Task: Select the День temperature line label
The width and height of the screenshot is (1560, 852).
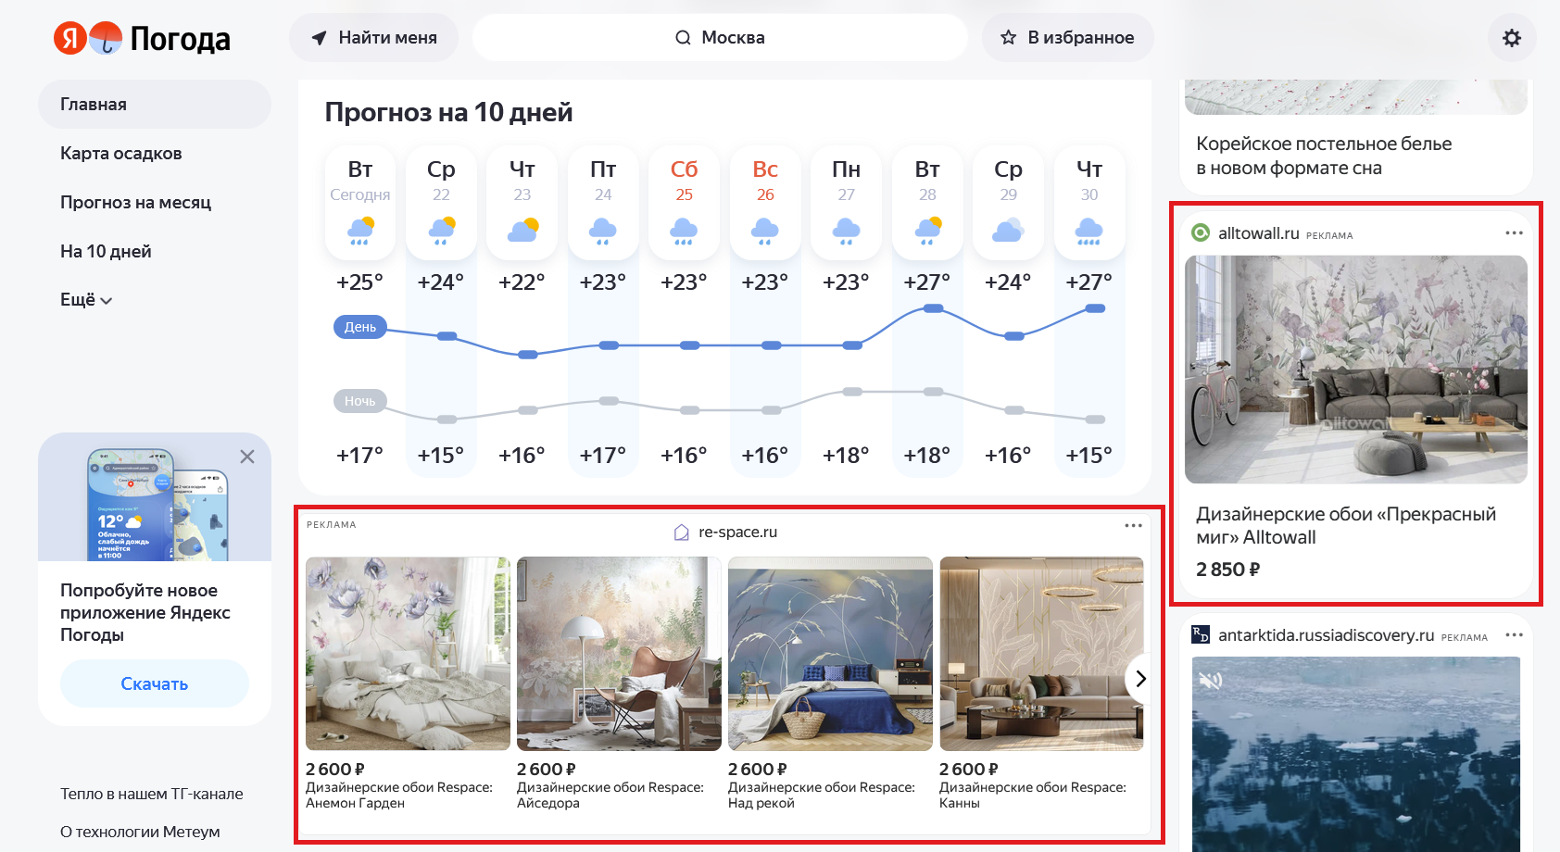Action: pos(360,327)
